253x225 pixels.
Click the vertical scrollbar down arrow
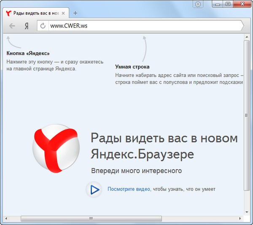pyautogui.click(x=247, y=212)
